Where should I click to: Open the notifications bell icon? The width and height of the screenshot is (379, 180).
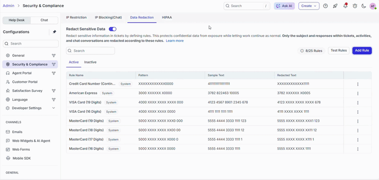(345, 6)
